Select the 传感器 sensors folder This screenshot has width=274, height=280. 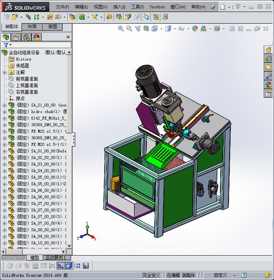(22, 66)
